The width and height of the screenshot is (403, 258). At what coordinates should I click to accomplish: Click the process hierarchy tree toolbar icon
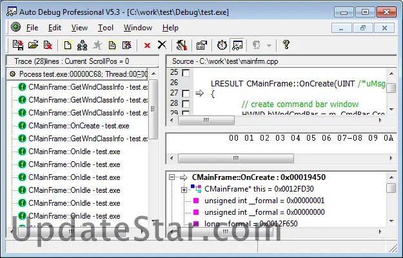pyautogui.click(x=83, y=45)
